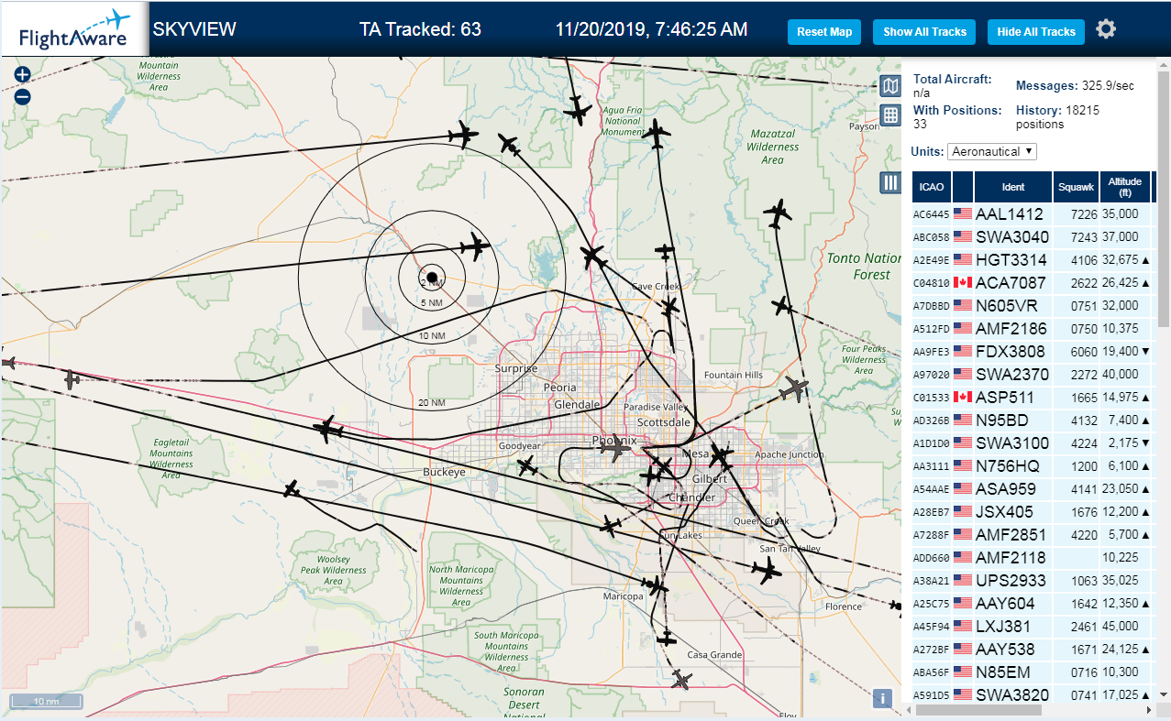The height and width of the screenshot is (721, 1171).
Task: Click the info icon on map
Action: [882, 699]
